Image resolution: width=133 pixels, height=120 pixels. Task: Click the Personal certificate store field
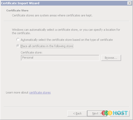coord(60,58)
